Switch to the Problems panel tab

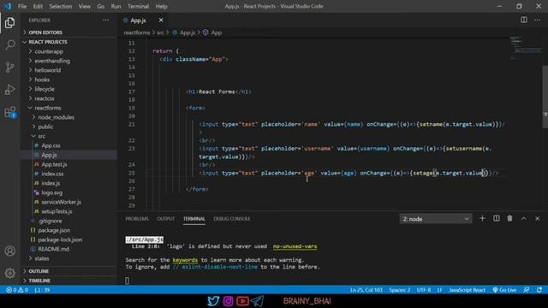[137, 219]
